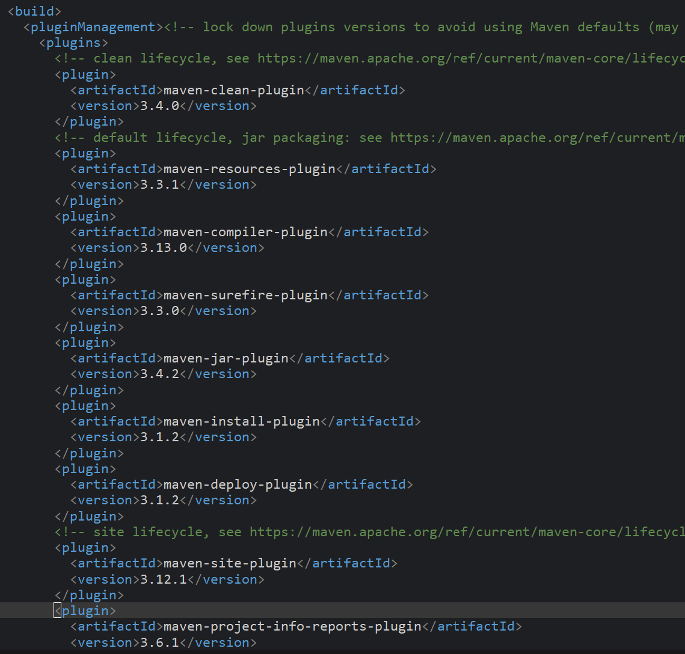685x654 pixels.
Task: Click closing plugin tag after maven-clean-plugin version
Action: pyautogui.click(x=89, y=122)
